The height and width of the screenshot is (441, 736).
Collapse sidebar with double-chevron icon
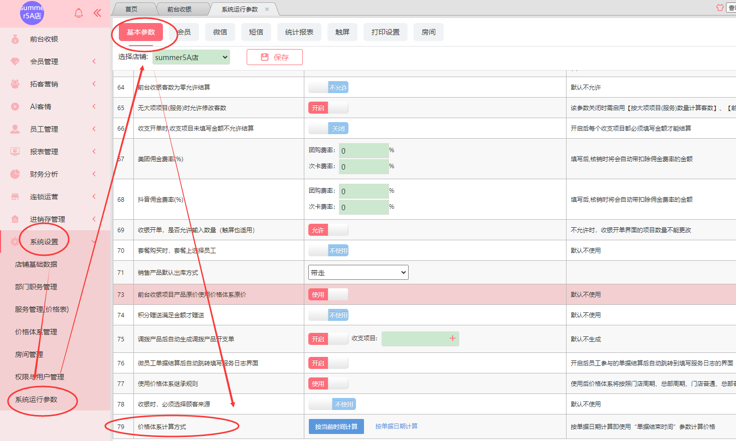pos(97,13)
